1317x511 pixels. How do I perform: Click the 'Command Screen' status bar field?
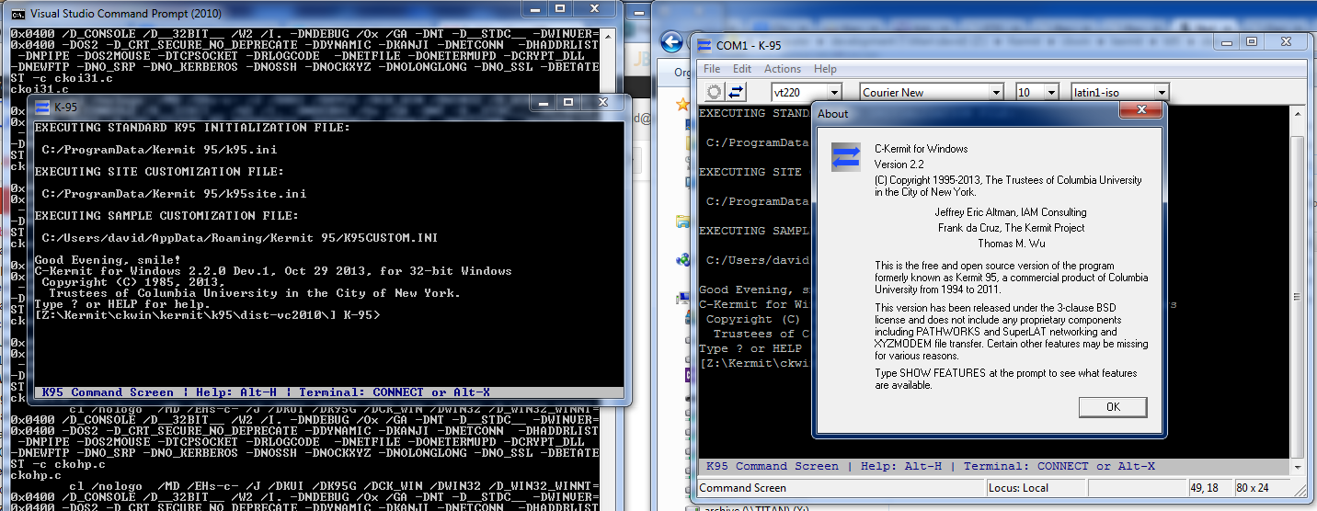(841, 488)
